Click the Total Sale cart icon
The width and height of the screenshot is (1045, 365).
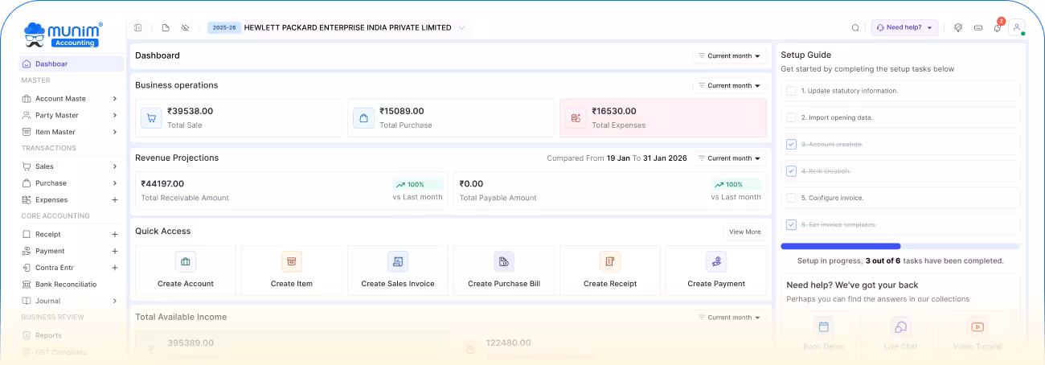coord(151,118)
